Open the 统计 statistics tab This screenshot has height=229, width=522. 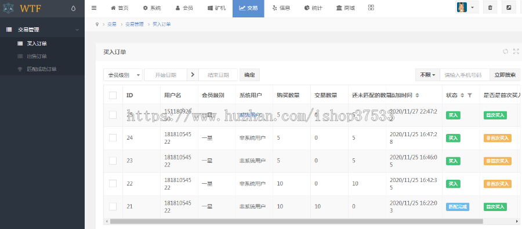(313, 8)
